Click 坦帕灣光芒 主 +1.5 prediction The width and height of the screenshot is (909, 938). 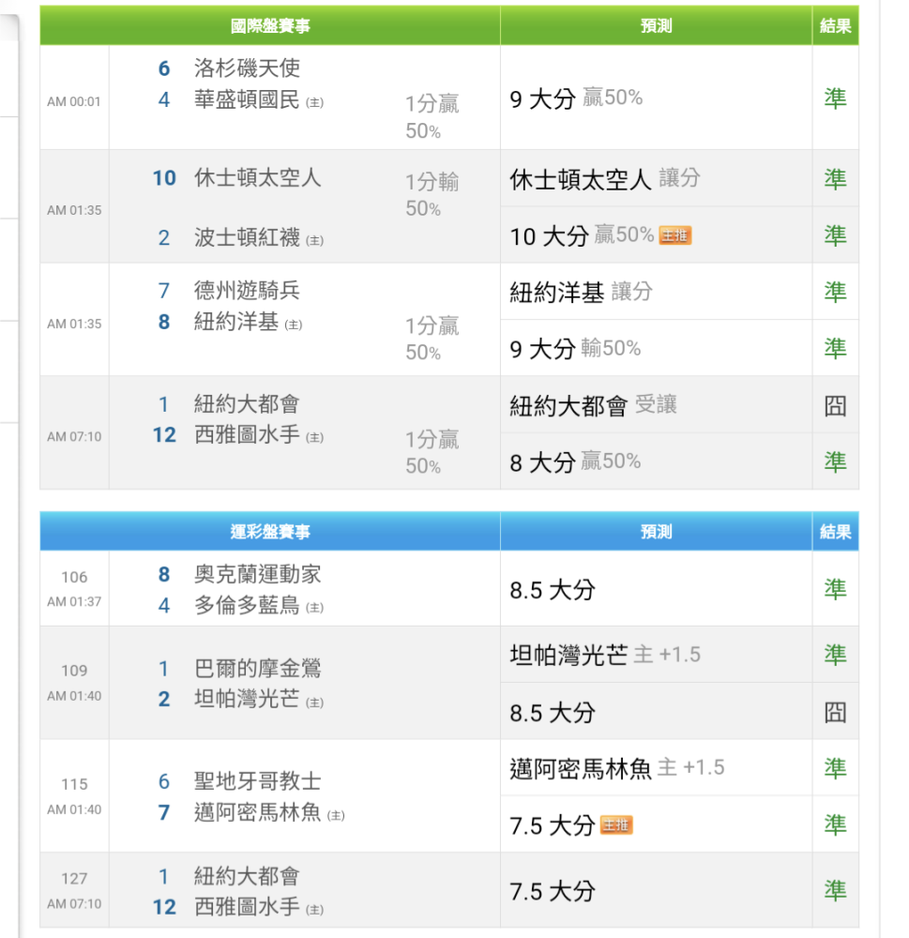coord(605,655)
